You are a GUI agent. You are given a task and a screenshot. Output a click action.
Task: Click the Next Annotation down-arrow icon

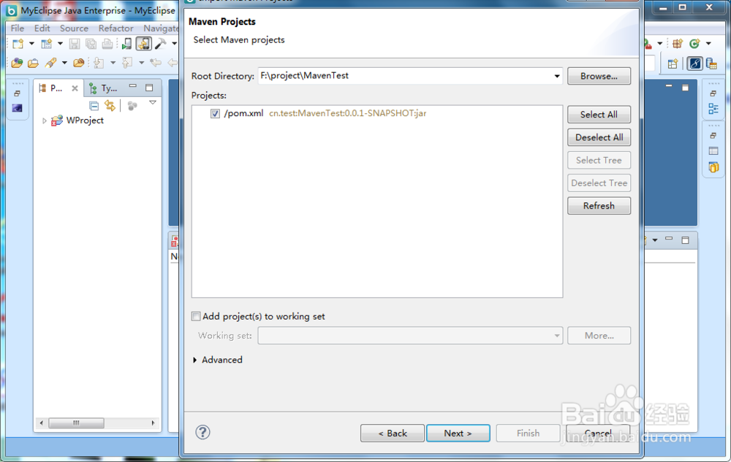click(x=99, y=62)
